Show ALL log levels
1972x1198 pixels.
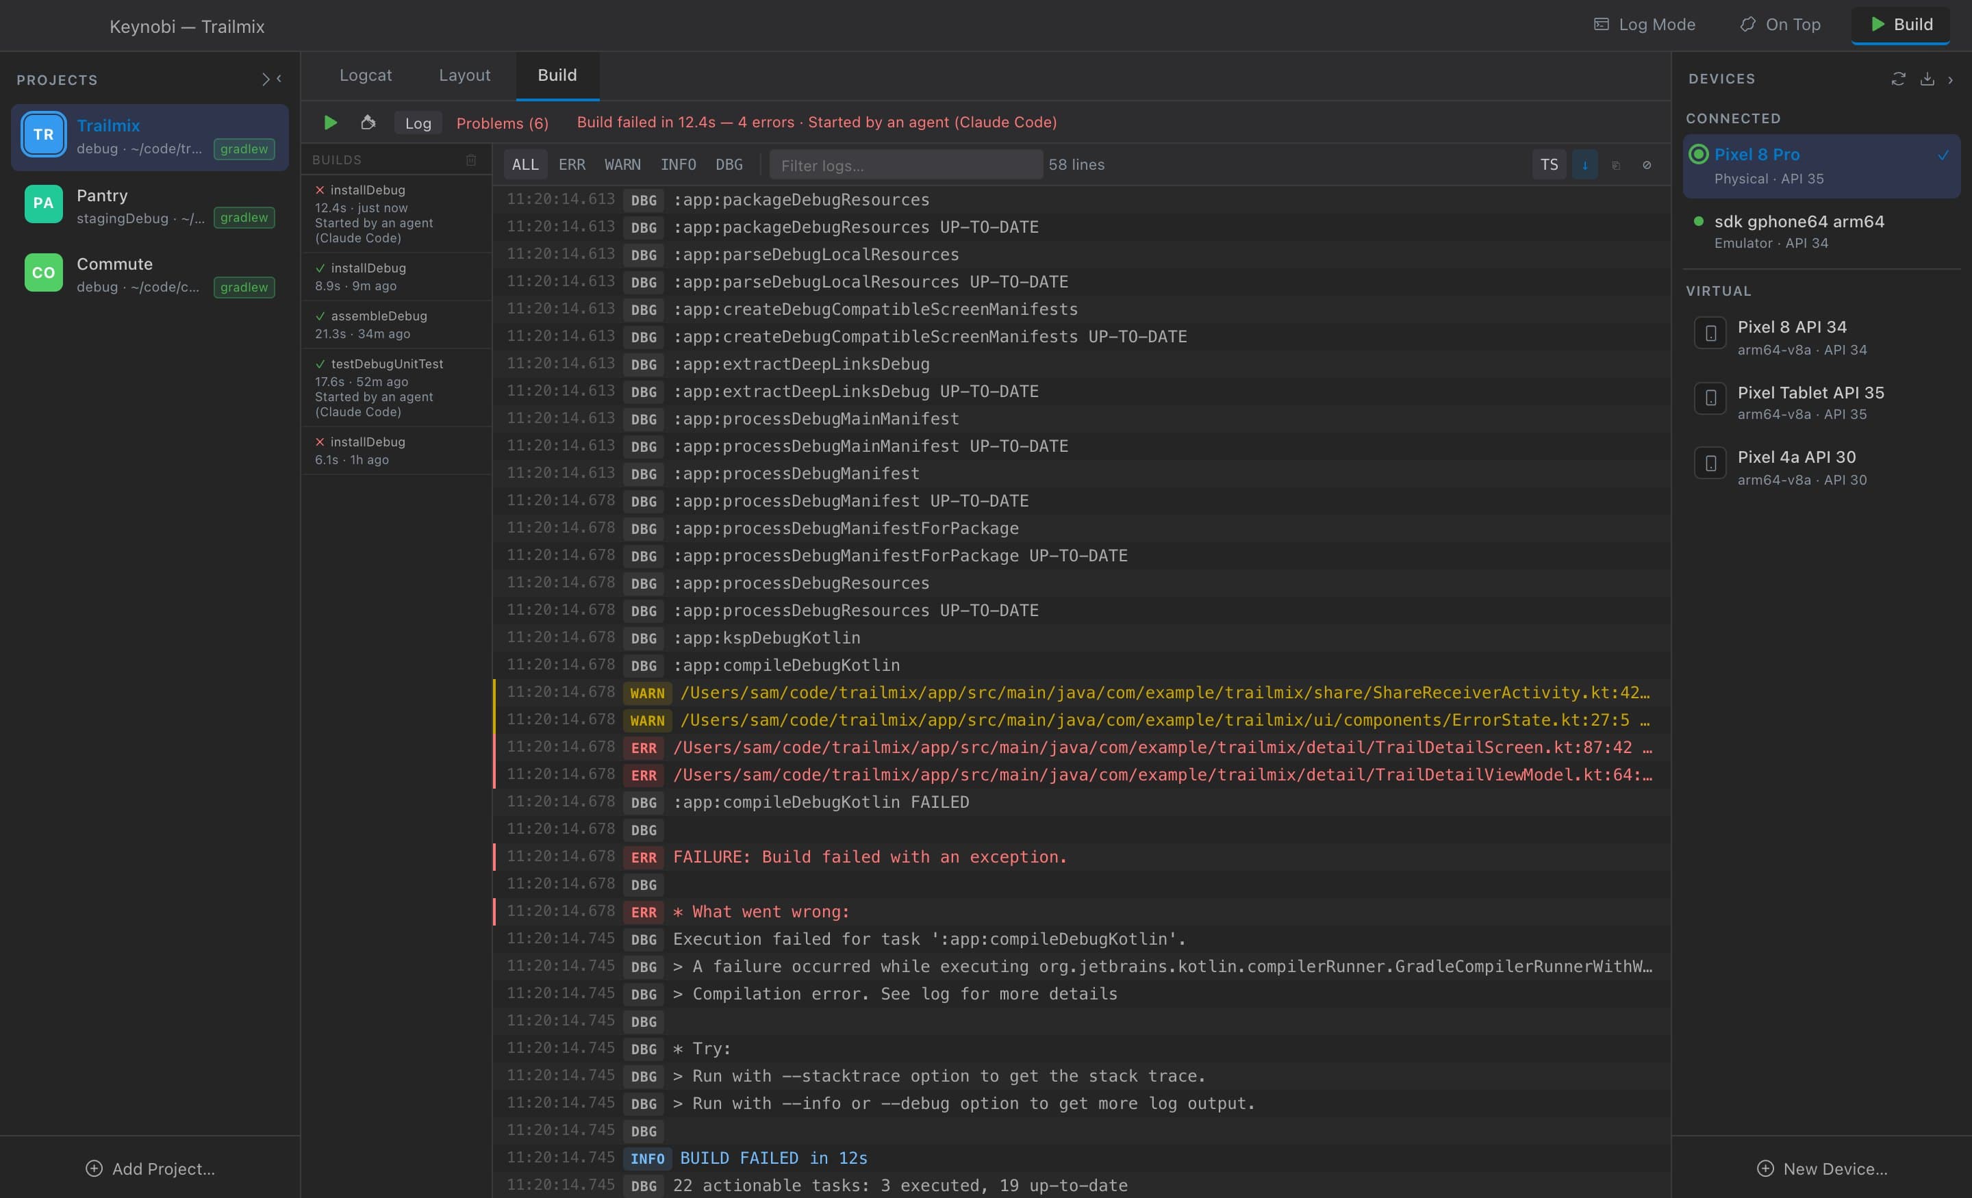pyautogui.click(x=525, y=165)
